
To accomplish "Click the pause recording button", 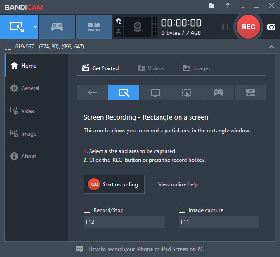I will [x=225, y=27].
